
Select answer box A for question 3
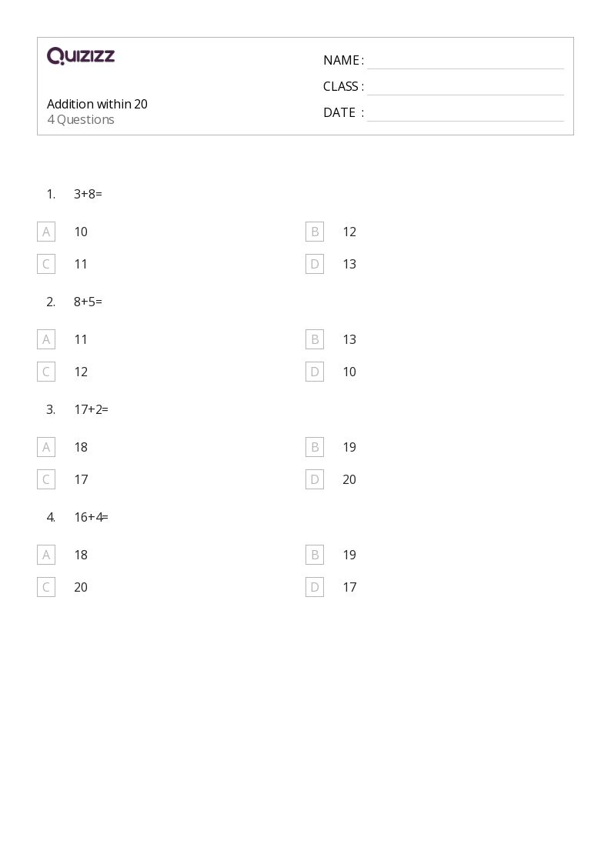(46, 447)
